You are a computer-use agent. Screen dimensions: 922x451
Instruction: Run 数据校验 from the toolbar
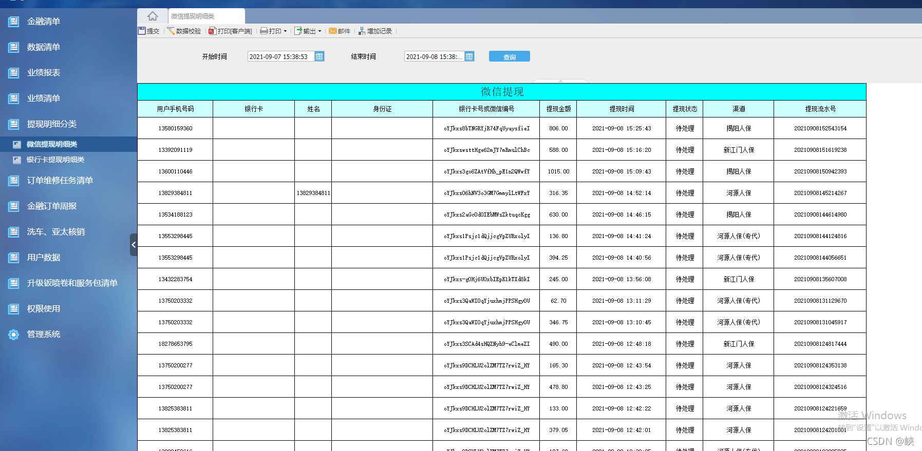tap(184, 31)
